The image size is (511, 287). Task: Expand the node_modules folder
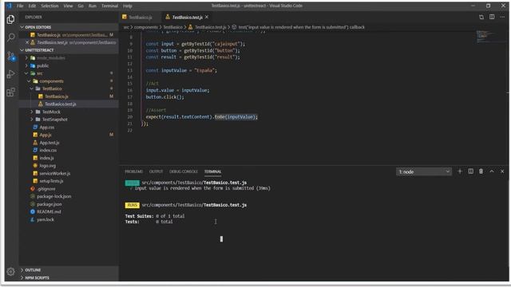(69, 58)
